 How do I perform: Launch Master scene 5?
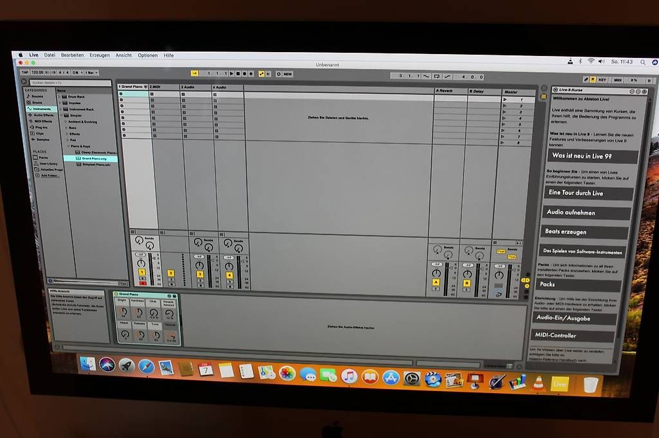click(505, 124)
